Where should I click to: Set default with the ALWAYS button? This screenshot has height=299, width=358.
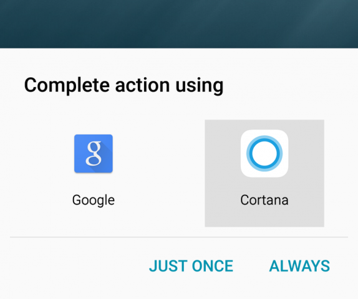[299, 266]
